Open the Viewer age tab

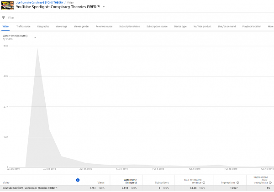tap(61, 26)
